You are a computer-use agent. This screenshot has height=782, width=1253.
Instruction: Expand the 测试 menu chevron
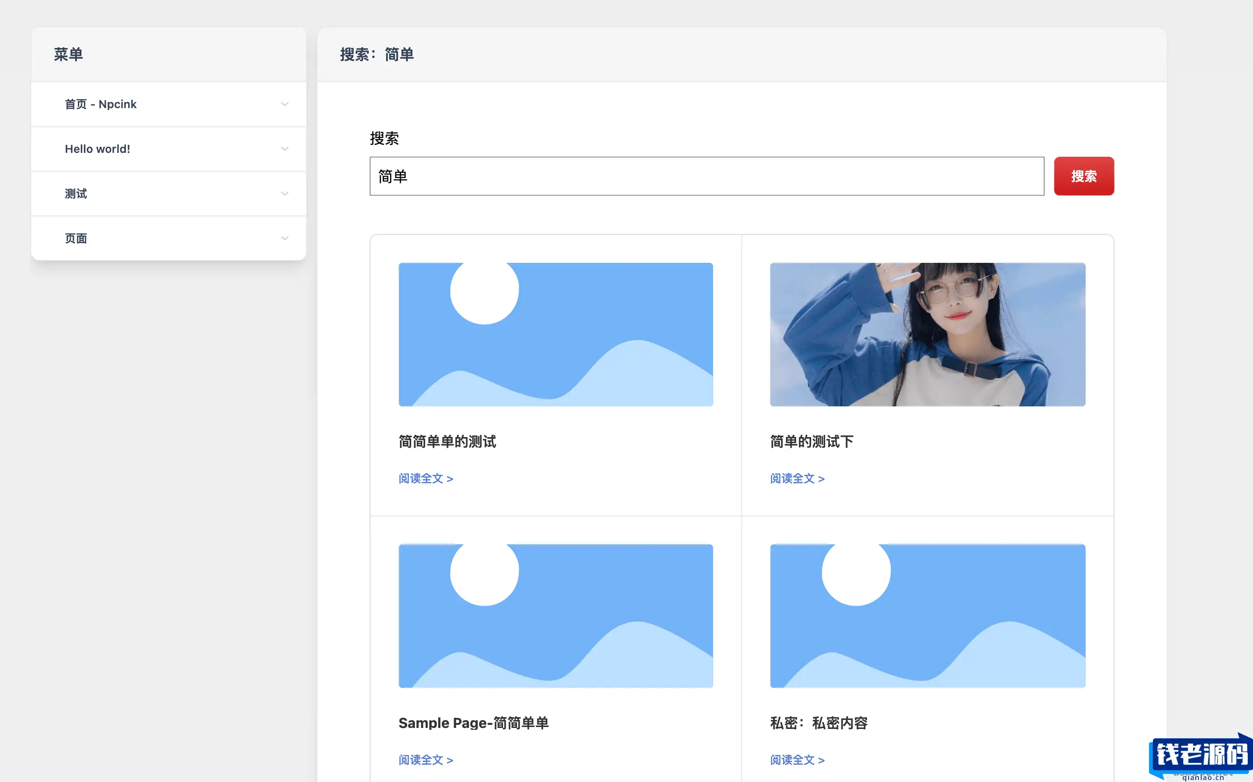coord(284,193)
